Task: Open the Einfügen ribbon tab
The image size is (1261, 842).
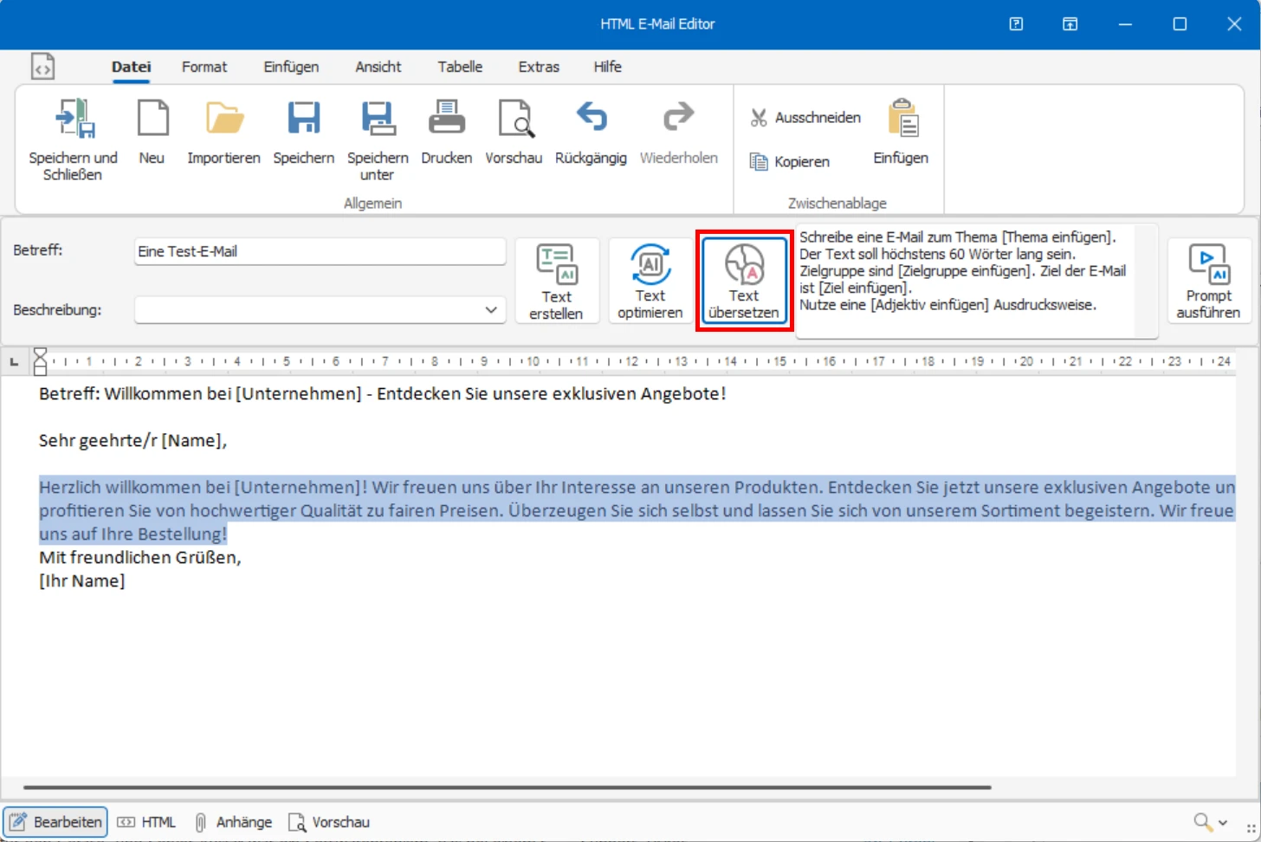Action: tap(291, 67)
